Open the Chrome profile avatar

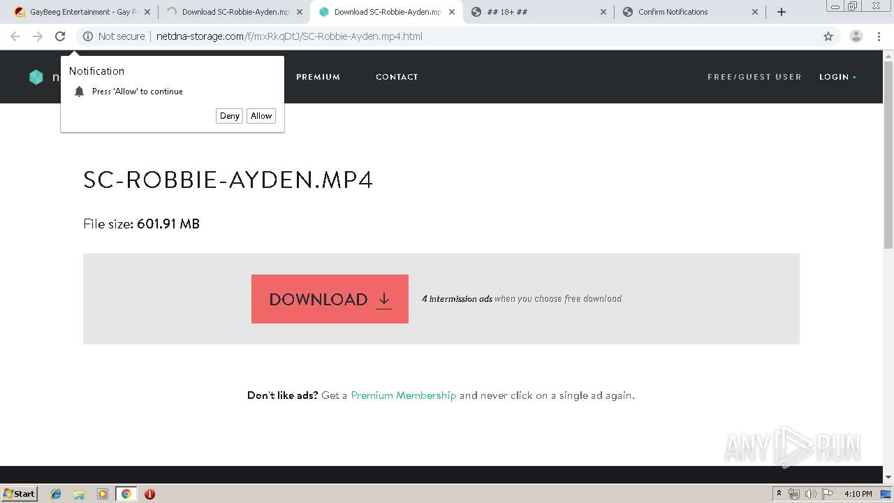[856, 36]
